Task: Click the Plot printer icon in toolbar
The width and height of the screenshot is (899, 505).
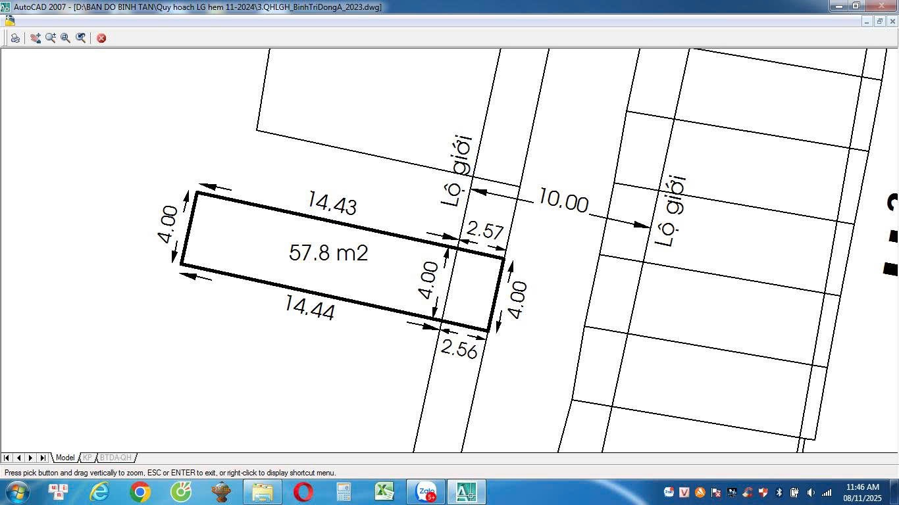Action: 14,38
